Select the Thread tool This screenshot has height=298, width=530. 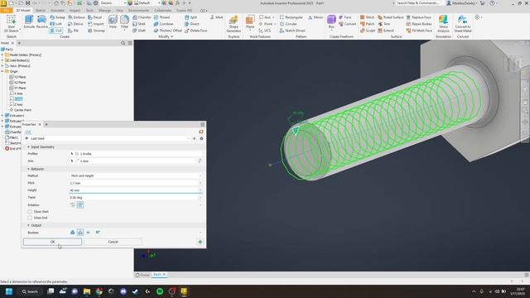click(161, 17)
